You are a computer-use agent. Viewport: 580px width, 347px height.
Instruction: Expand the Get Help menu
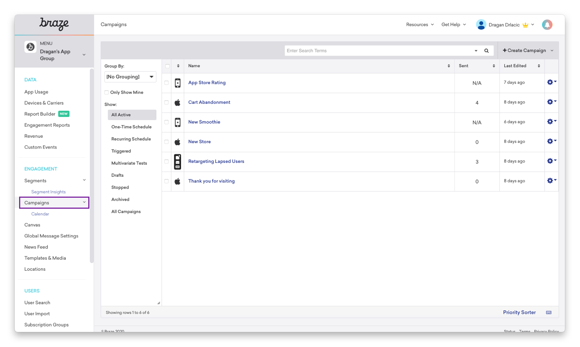point(453,25)
